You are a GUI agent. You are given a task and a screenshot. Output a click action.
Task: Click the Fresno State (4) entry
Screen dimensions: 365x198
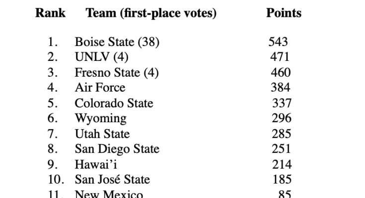click(117, 73)
